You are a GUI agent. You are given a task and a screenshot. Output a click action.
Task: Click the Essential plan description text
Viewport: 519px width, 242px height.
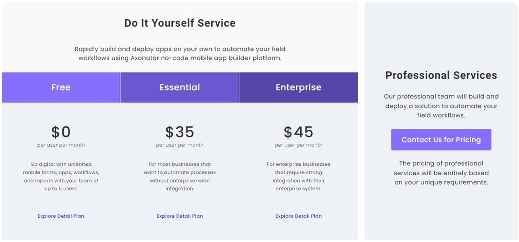coord(180,177)
